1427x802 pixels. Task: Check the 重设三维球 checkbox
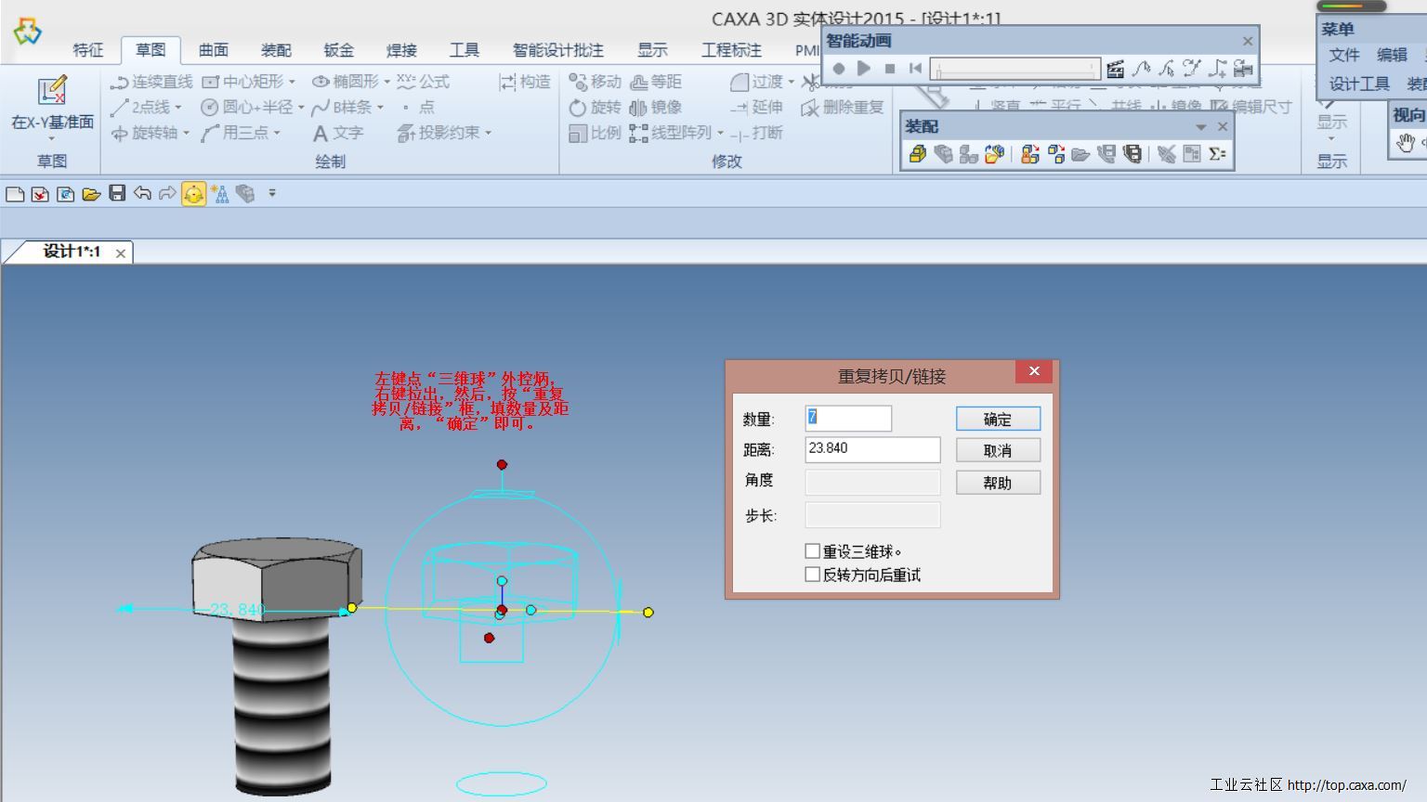[813, 550]
